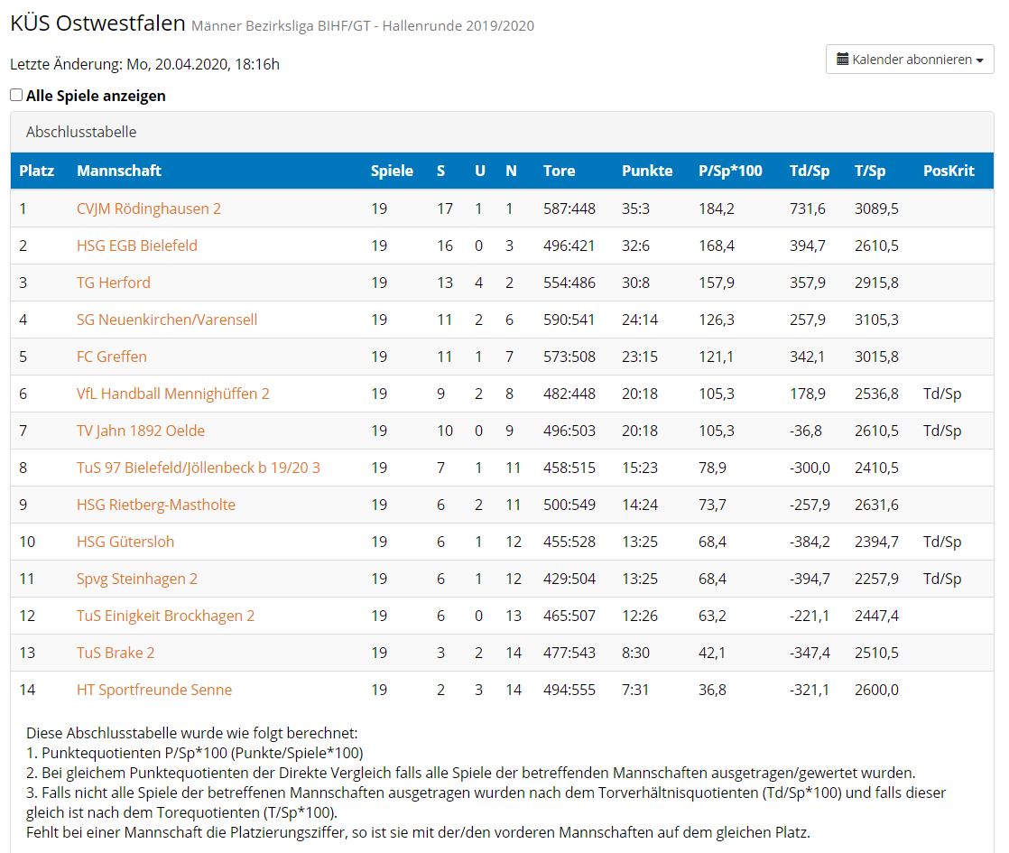Click the calendar icon in Kalender abonnieren
This screenshot has width=1009, height=853.
click(x=842, y=60)
